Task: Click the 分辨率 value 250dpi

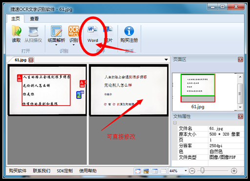Action: (x=216, y=145)
